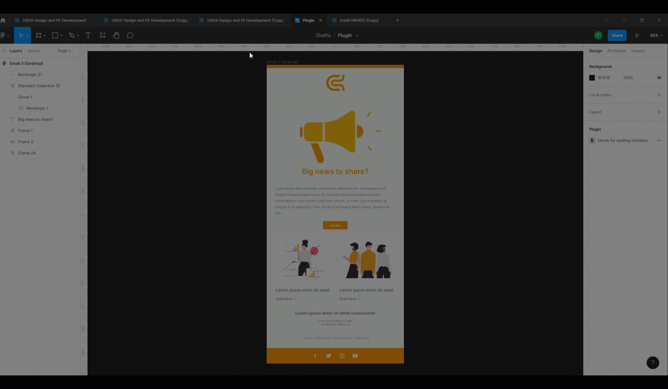Open the zoom percentage dropdown
Image resolution: width=668 pixels, height=389 pixels.
click(656, 35)
